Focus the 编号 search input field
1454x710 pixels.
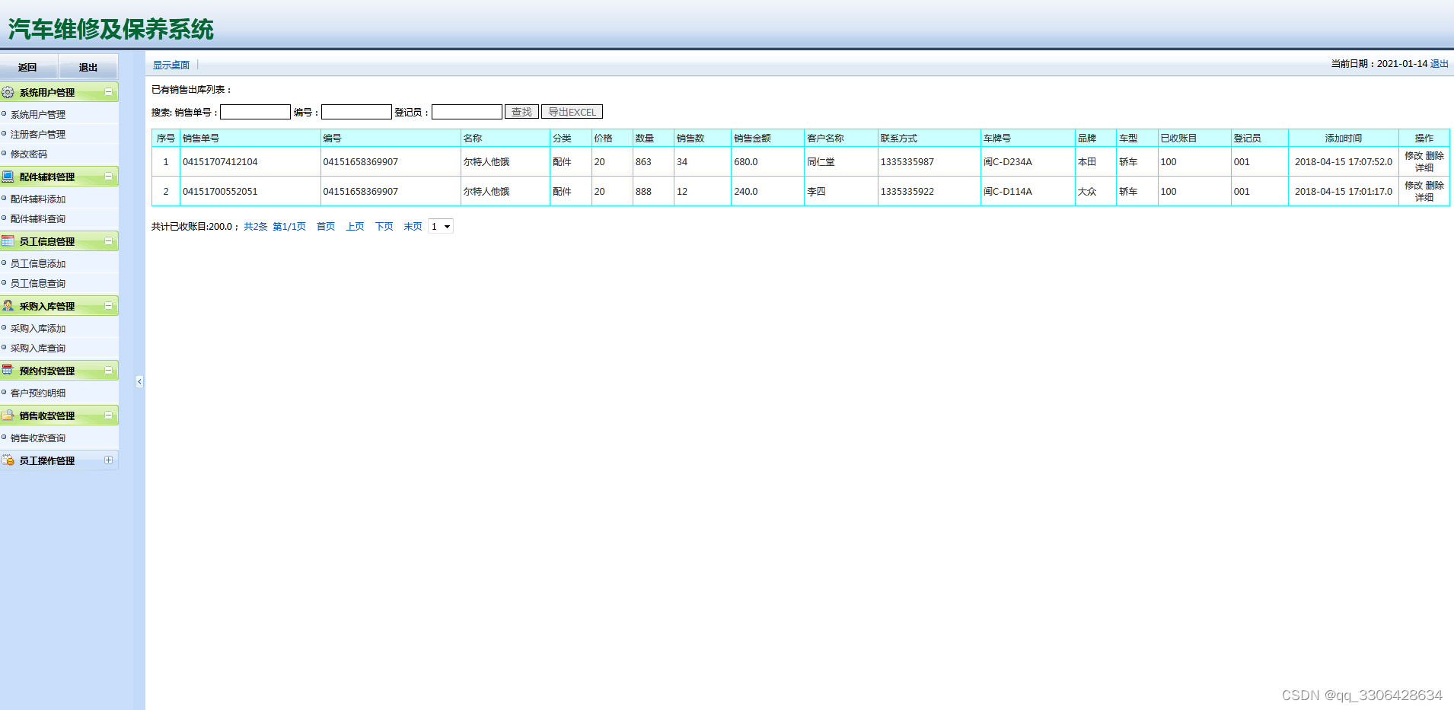tap(356, 112)
